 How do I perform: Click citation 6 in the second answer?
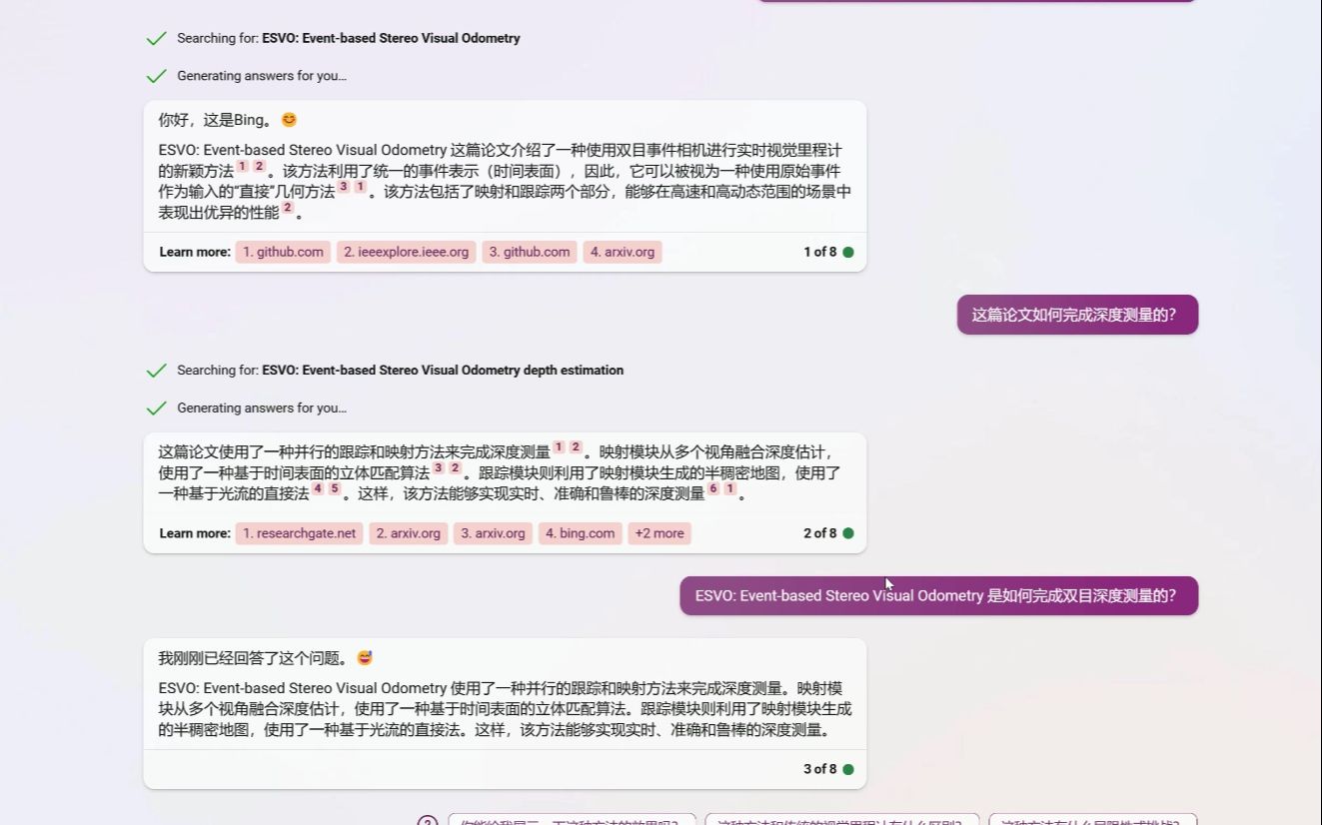[x=713, y=489]
